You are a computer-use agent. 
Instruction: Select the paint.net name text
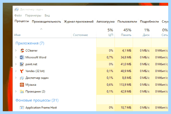31,64
